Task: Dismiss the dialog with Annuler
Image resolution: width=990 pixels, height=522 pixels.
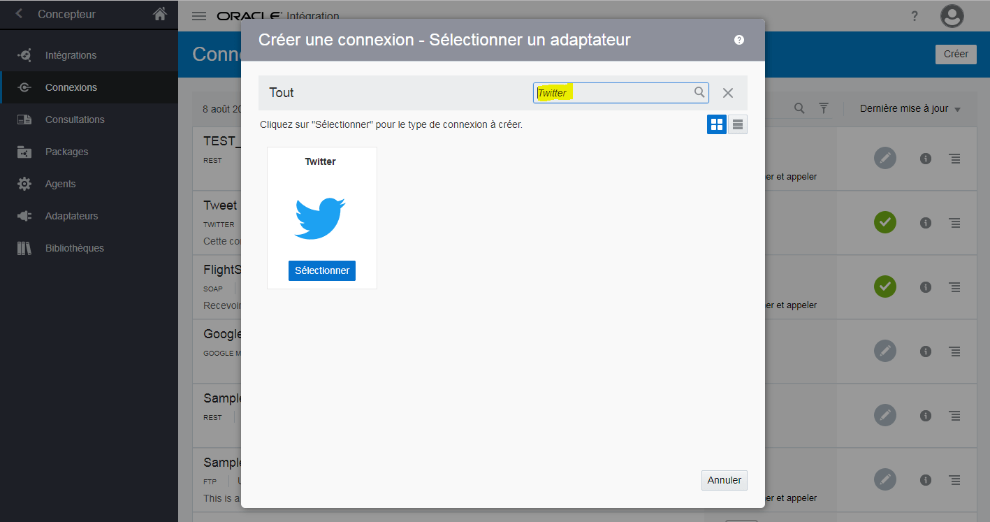Action: (x=724, y=480)
